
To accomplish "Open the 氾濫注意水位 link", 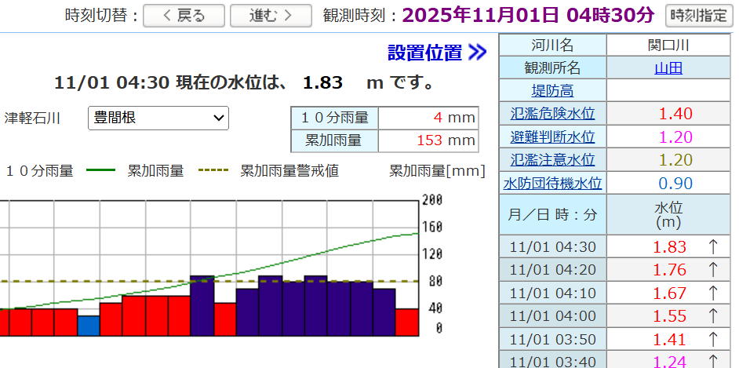I will (552, 160).
